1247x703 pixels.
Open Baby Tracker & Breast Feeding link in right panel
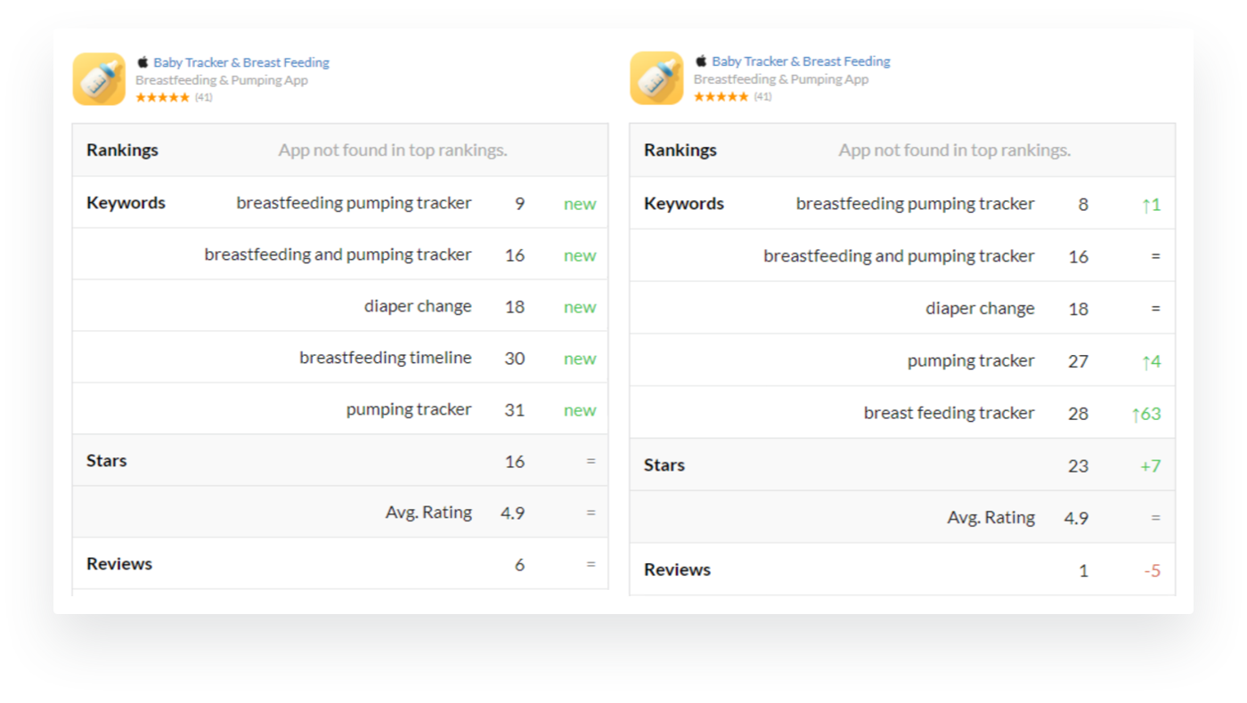[x=801, y=61]
